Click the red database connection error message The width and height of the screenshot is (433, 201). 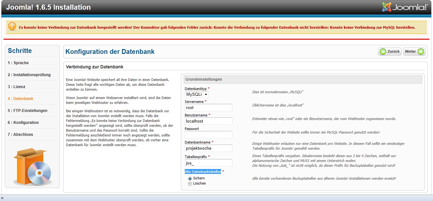217,27
